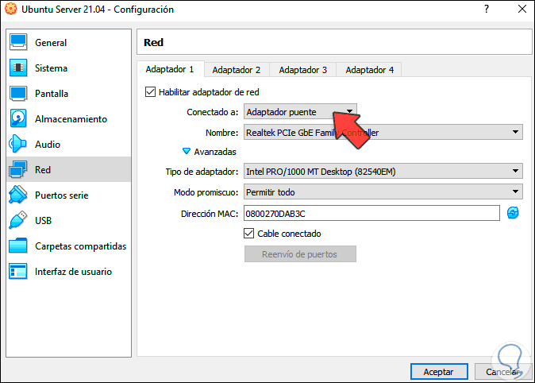This screenshot has height=383, width=535.
Task: Open help with the question mark
Action: coord(487,9)
